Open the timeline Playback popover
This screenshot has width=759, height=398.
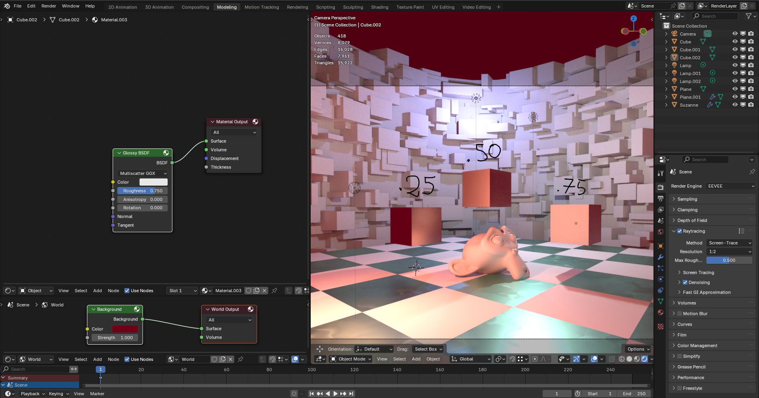click(x=32, y=394)
